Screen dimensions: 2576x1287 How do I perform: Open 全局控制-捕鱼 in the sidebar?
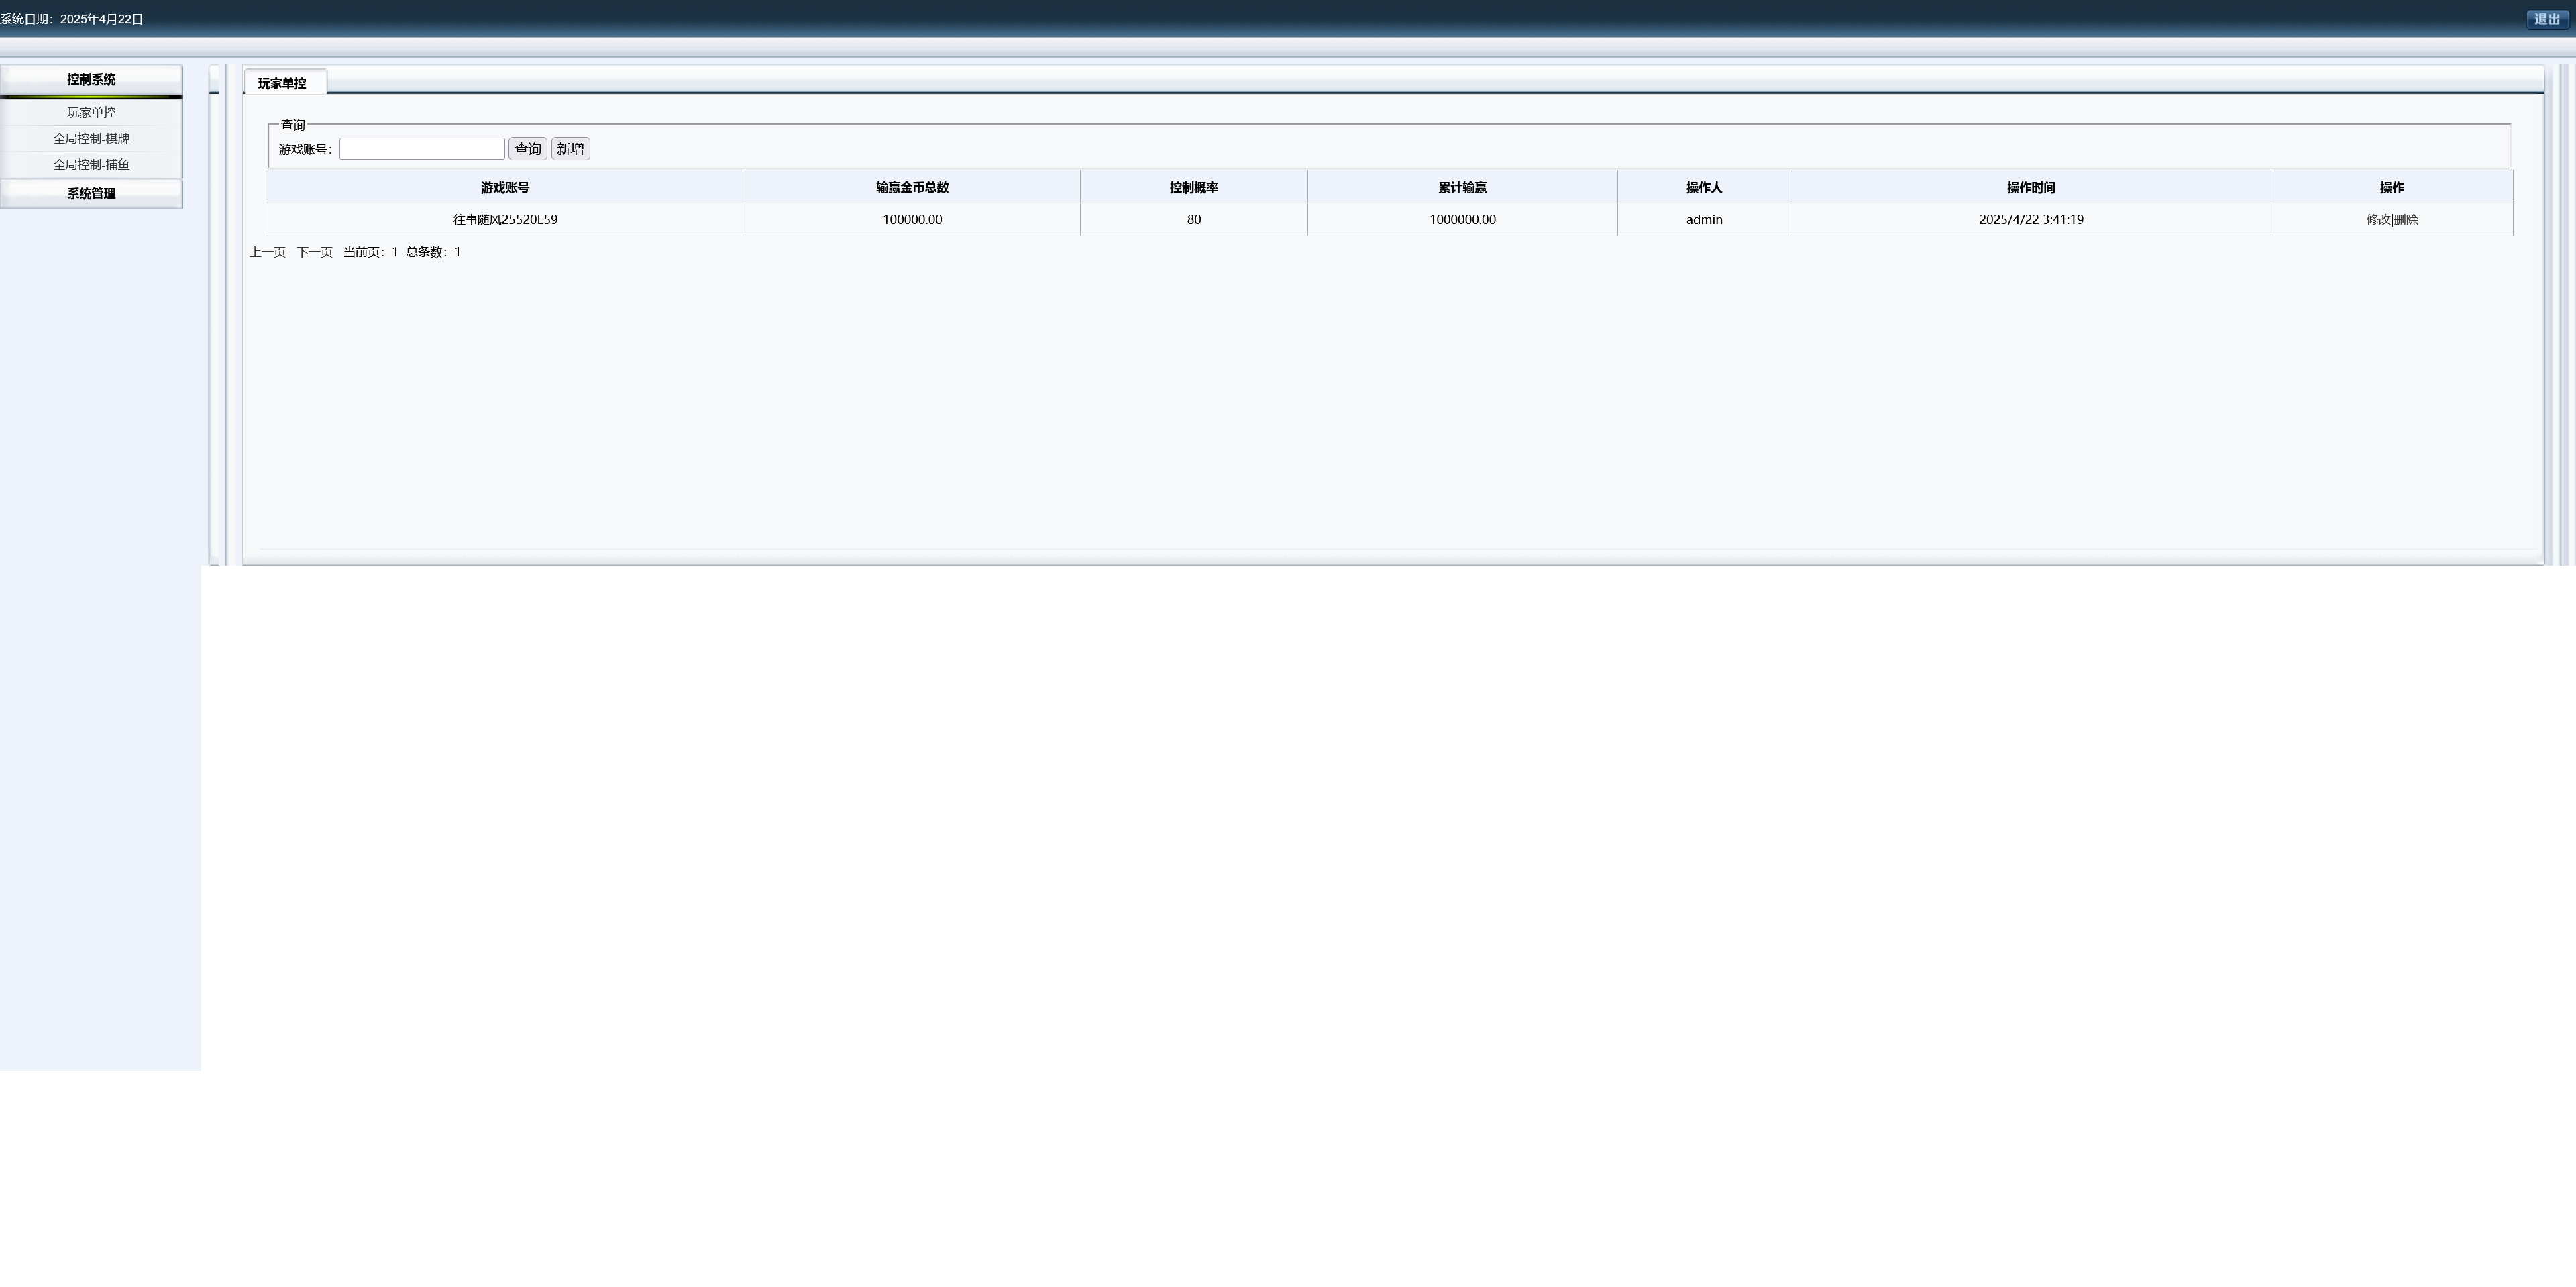tap(91, 164)
